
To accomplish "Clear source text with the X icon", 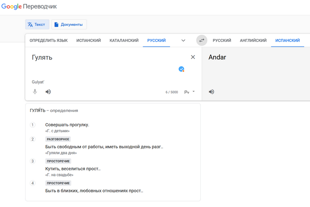I will click(193, 57).
